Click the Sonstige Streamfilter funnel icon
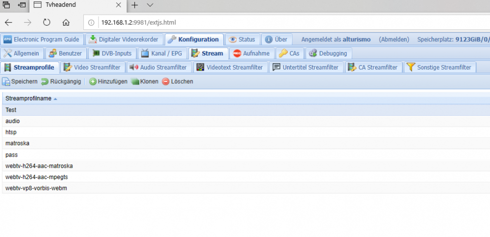Screen dimensions: 490x237 [411, 67]
